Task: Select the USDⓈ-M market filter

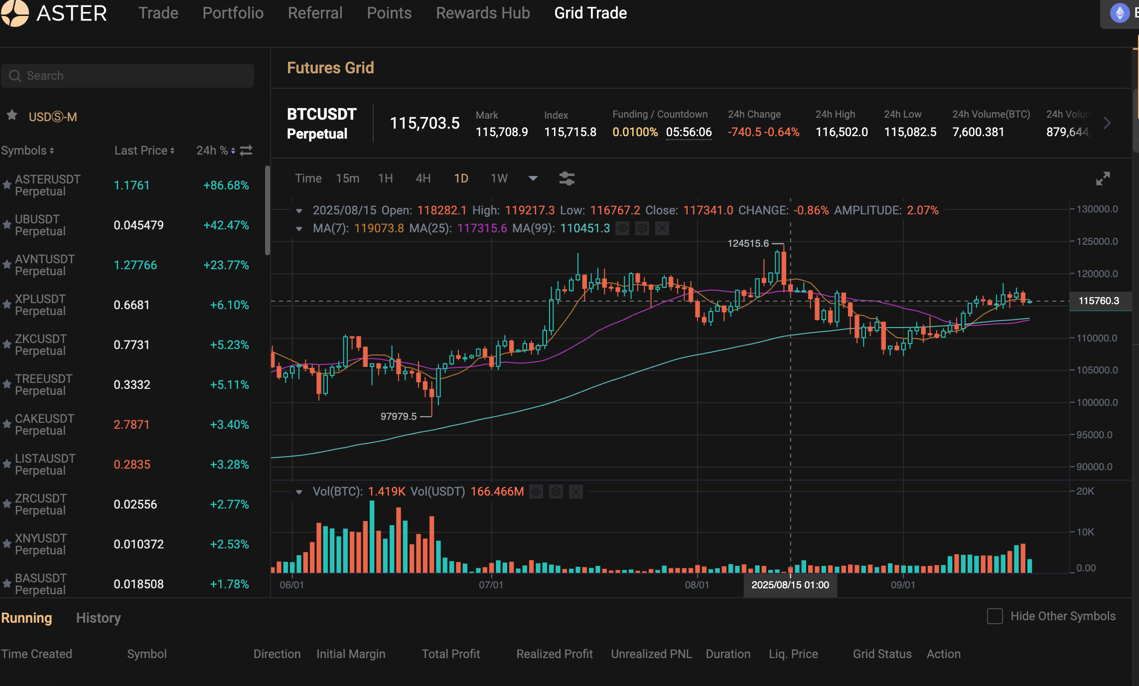Action: coord(53,117)
